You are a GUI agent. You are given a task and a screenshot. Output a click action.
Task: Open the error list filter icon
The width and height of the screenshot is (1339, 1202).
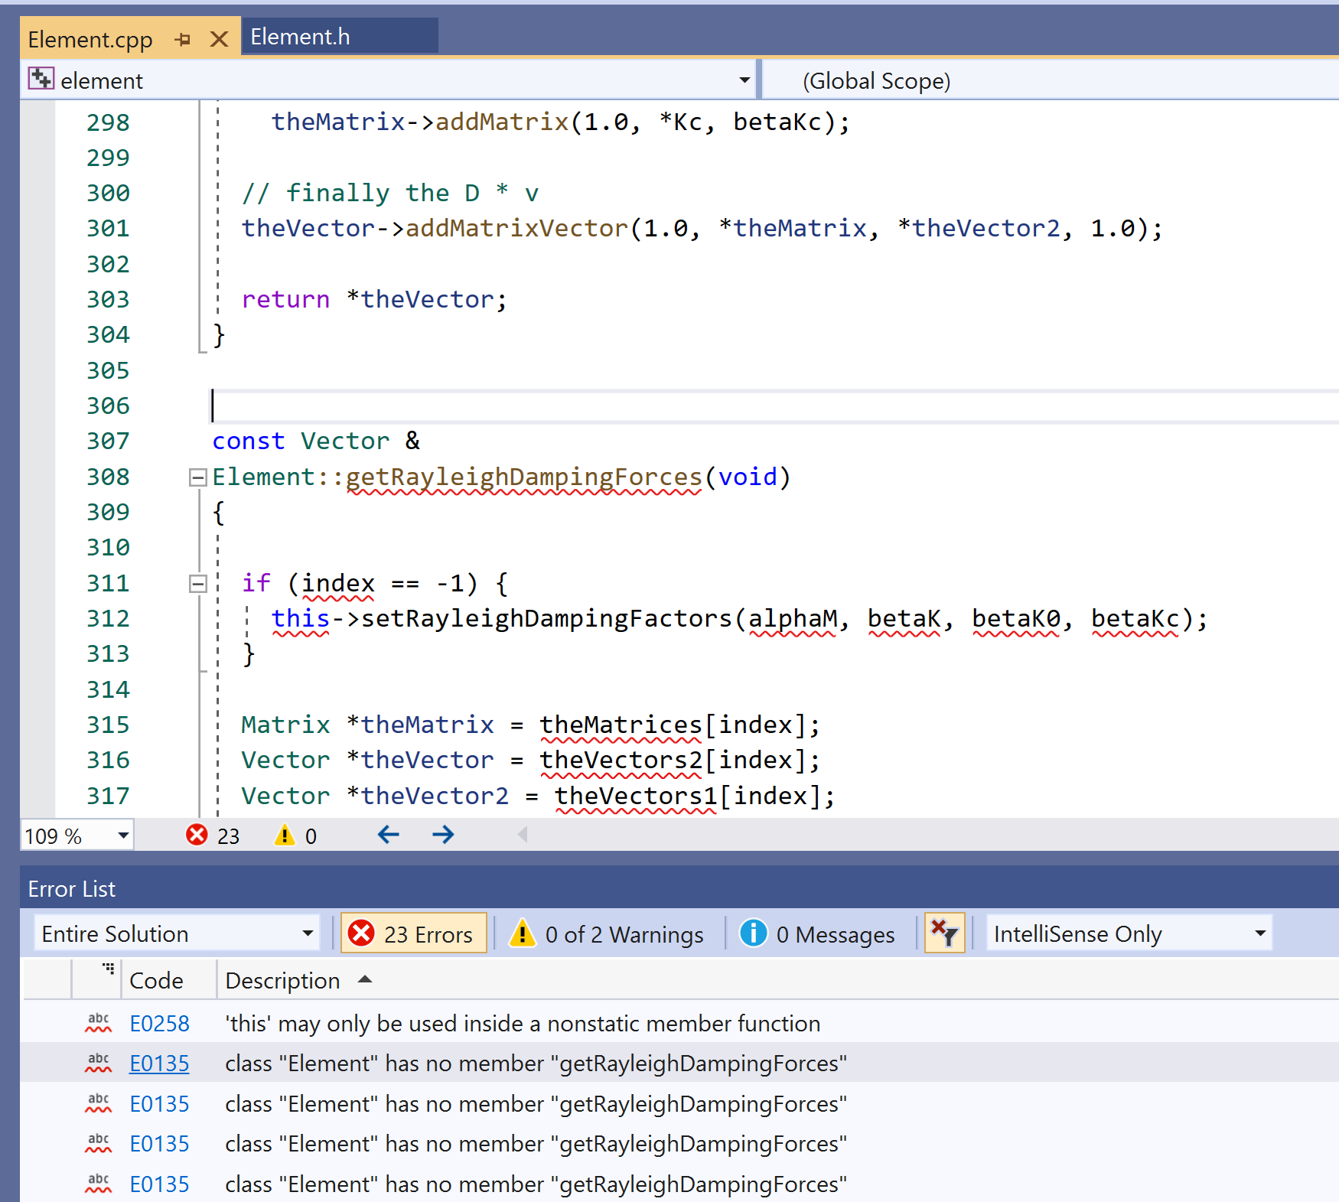click(945, 933)
